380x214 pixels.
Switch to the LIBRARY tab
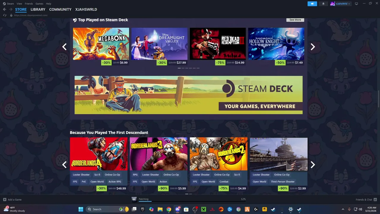[38, 10]
